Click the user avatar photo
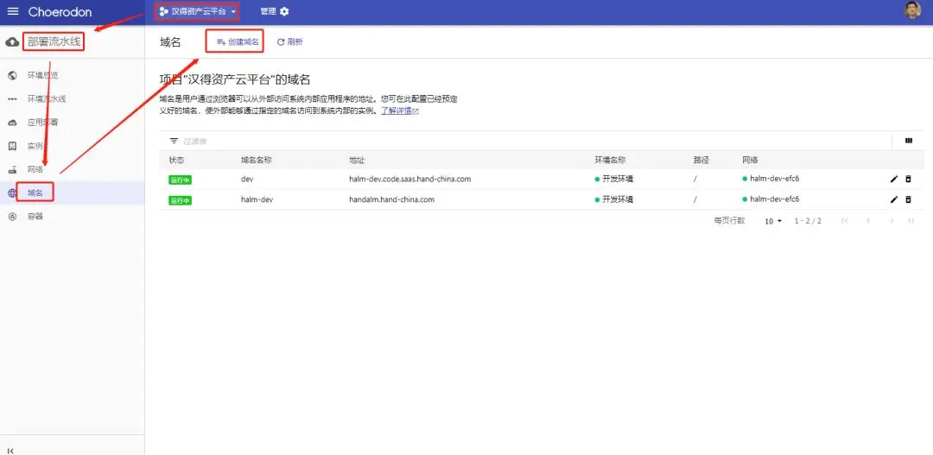The image size is (933, 455). pyautogui.click(x=912, y=10)
